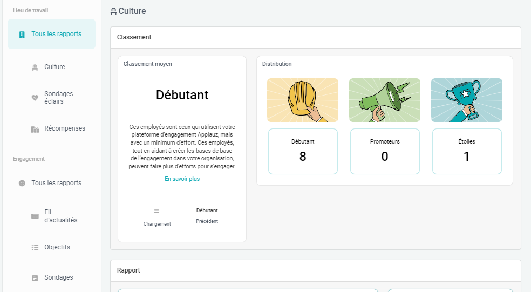This screenshot has width=531, height=292.
Task: Open Tous les rapports under Lieu de travail
Action: point(56,34)
